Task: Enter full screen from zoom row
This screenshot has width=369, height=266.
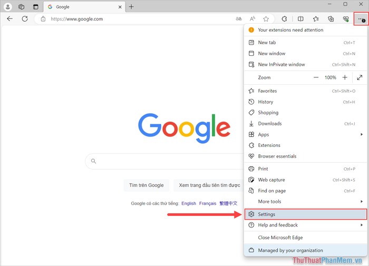Action: tap(360, 77)
